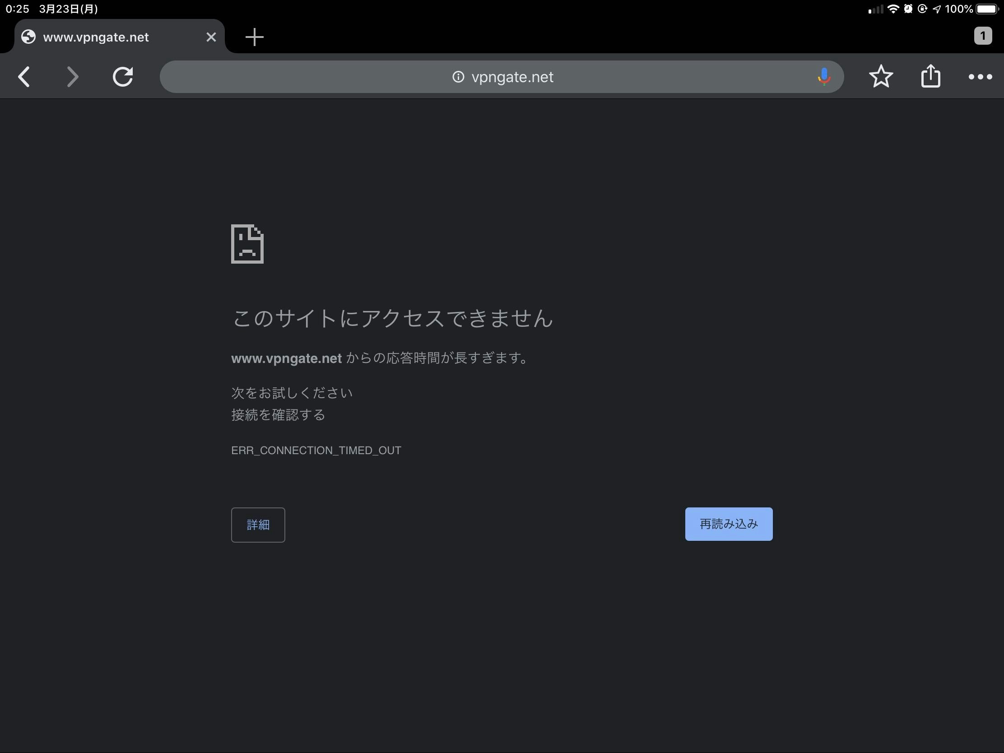Viewport: 1004px width, 753px height.
Task: Click the bold www.vpngate.net text
Action: (x=286, y=358)
